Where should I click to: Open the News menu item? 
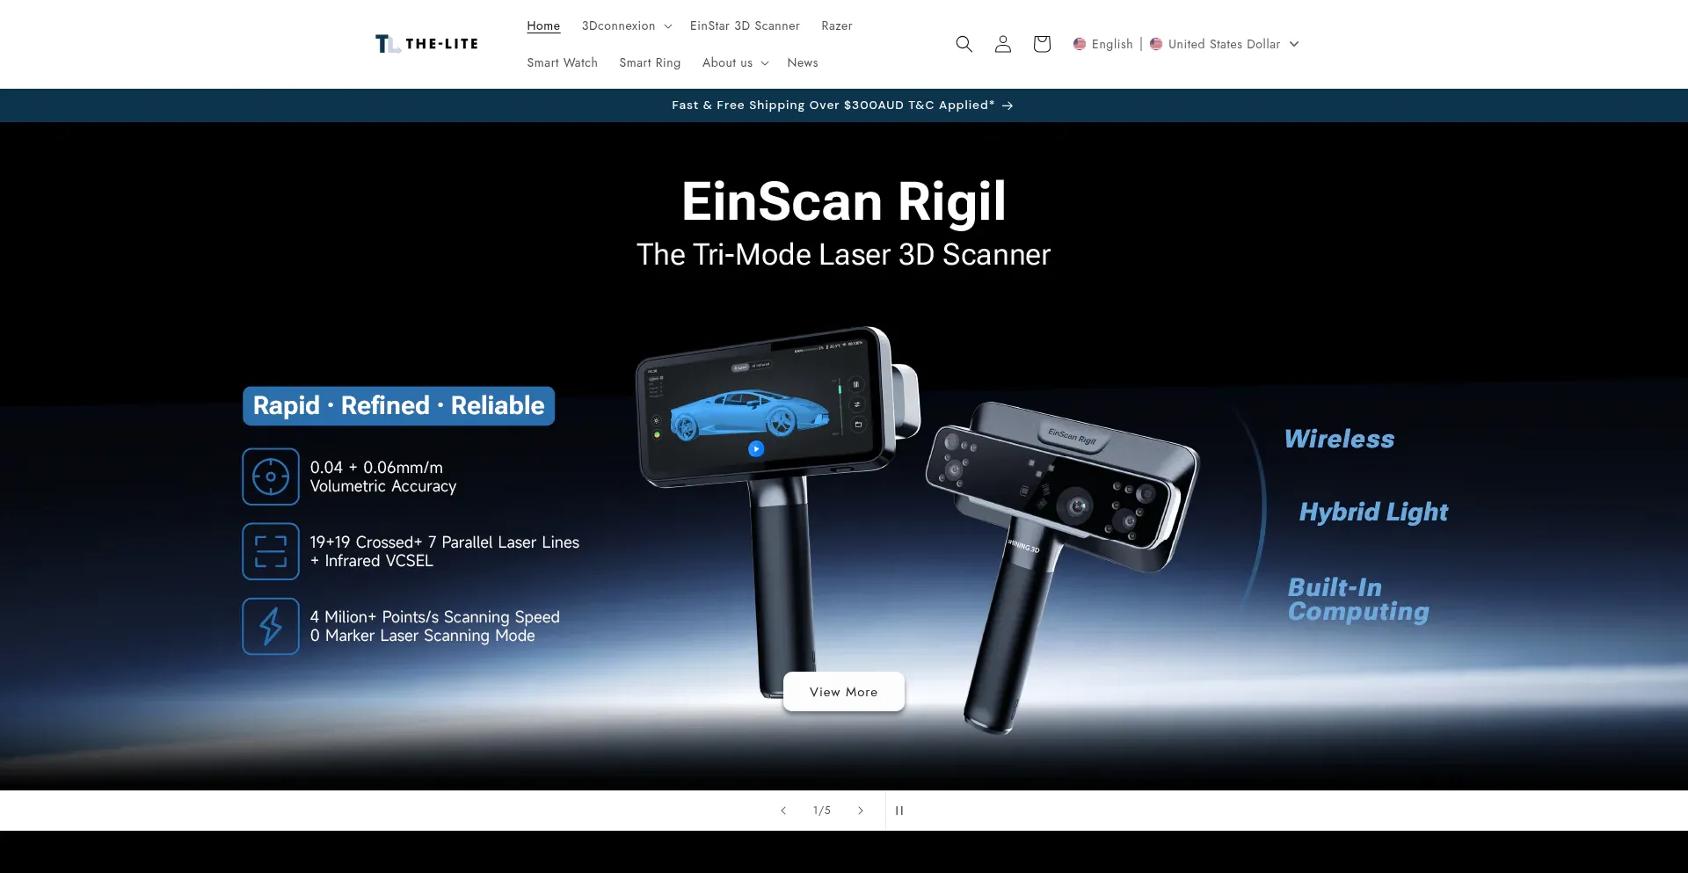[803, 63]
